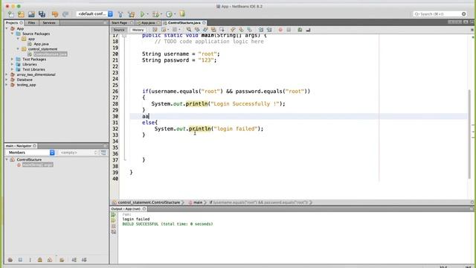476x268 pixels.
Task: Expand the array_two_dimentsional project
Action: (x=7, y=74)
